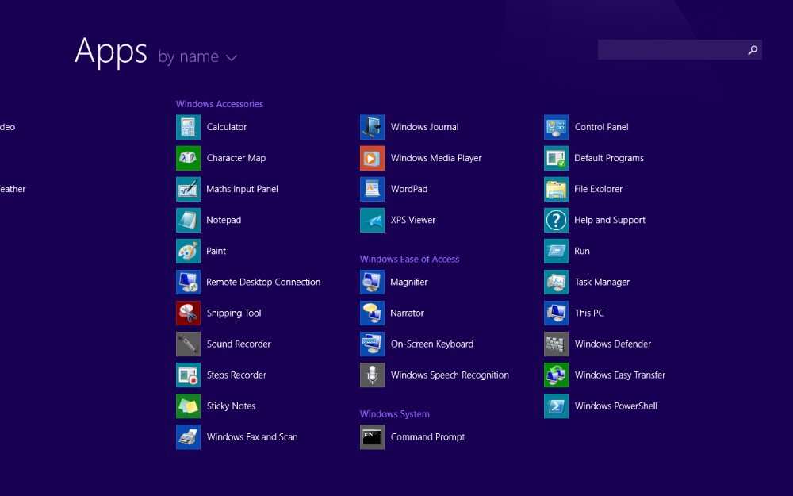Click the 'Calculator' text label
The width and height of the screenshot is (793, 496).
point(227,127)
